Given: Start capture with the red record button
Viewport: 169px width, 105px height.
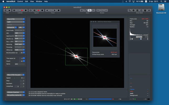Looking at the screenshot, I should (x=38, y=10).
